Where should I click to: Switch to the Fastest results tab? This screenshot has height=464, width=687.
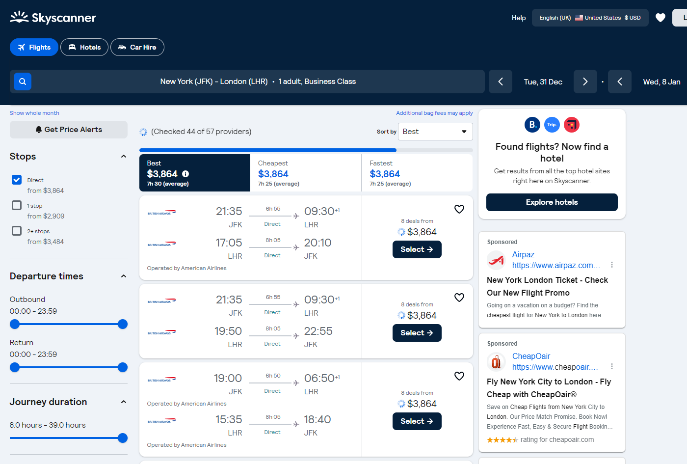coord(417,173)
